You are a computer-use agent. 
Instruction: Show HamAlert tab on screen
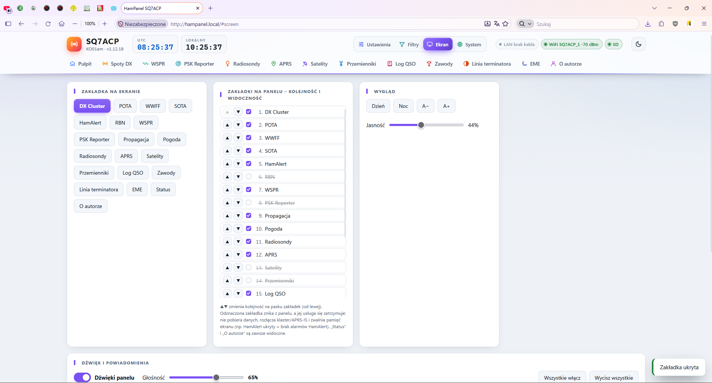(90, 123)
